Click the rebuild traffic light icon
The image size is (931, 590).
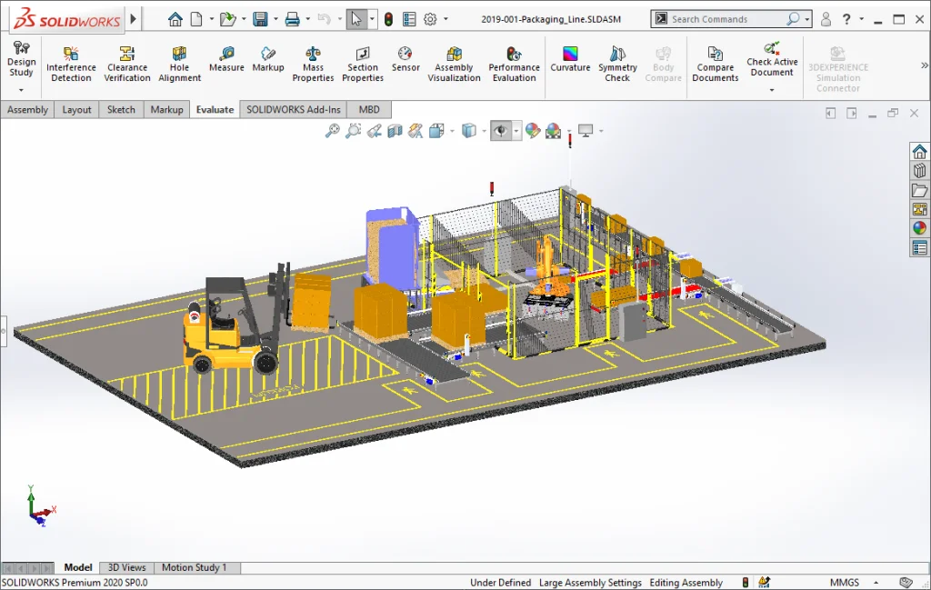point(388,18)
